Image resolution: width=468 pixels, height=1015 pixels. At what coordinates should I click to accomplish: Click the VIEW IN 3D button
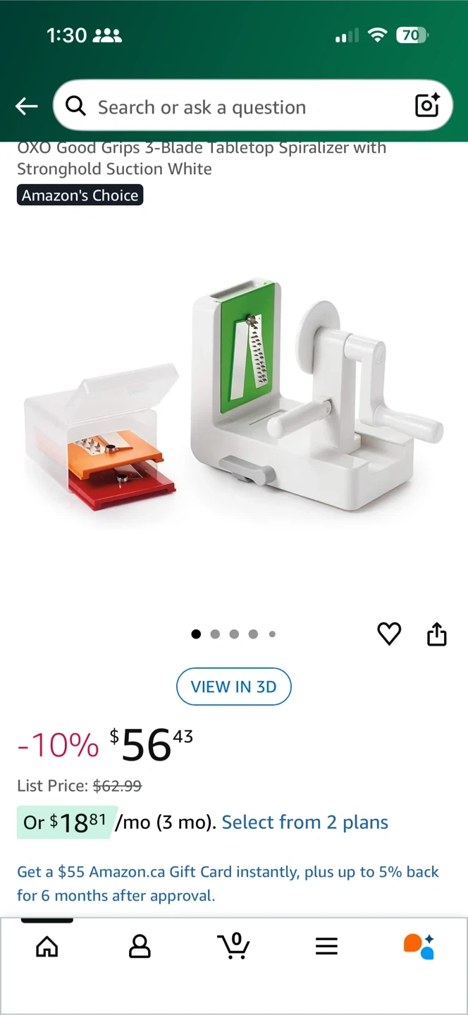pyautogui.click(x=233, y=687)
